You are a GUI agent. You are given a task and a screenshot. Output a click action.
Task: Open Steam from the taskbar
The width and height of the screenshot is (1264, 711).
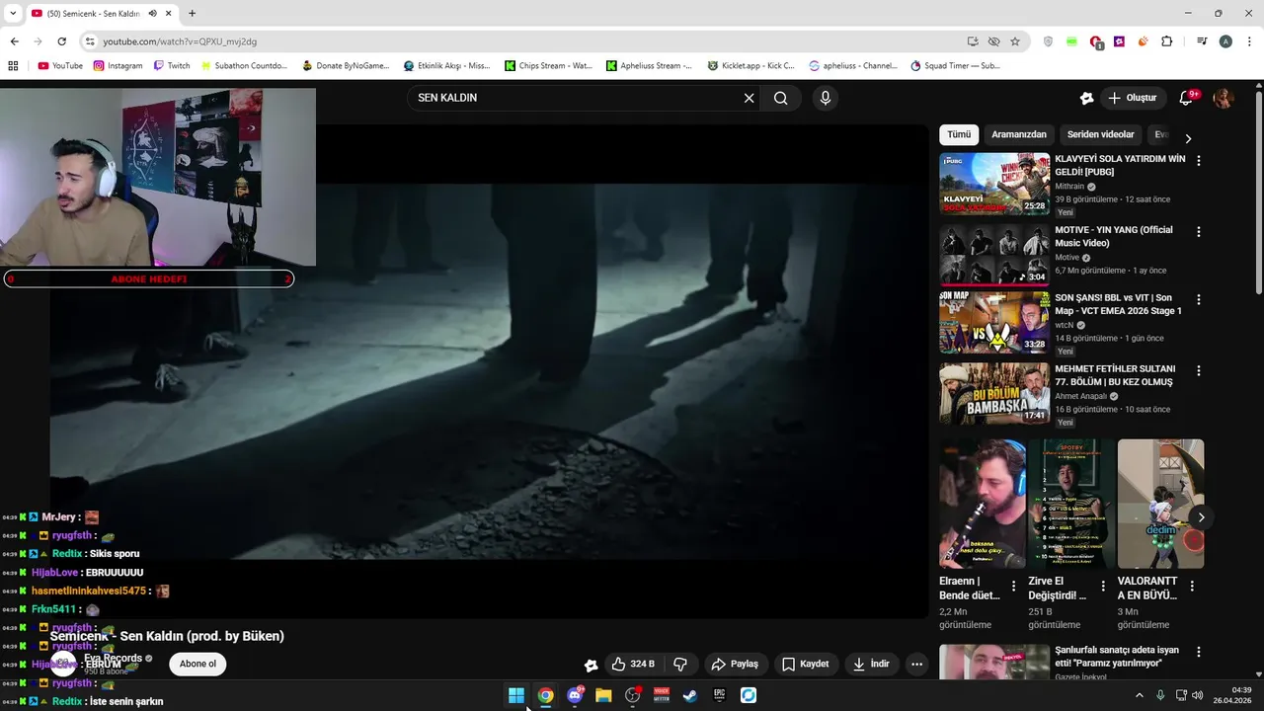pos(690,695)
